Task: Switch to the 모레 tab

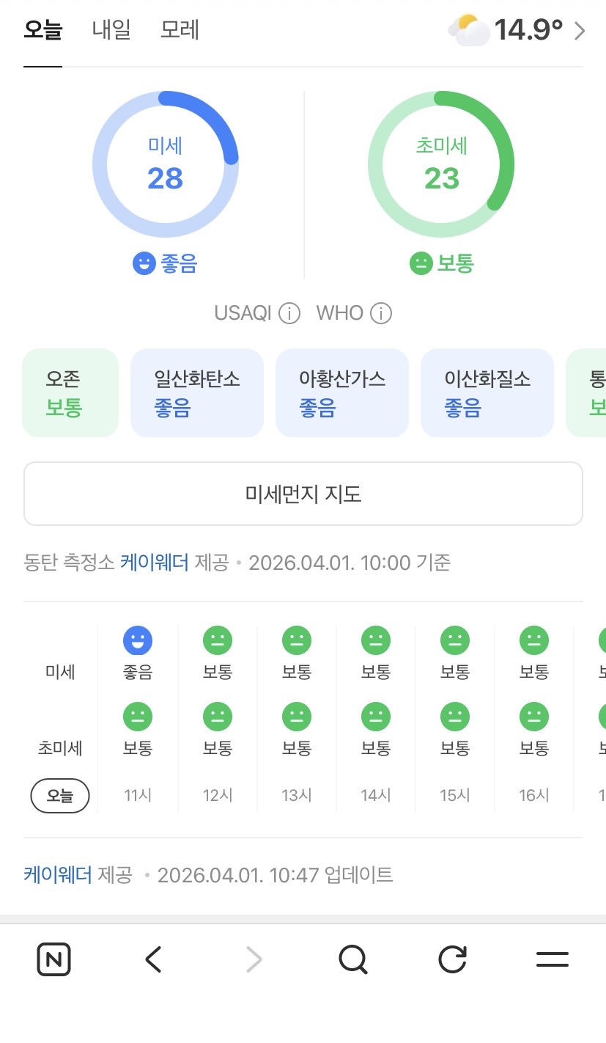Action: pos(180,31)
